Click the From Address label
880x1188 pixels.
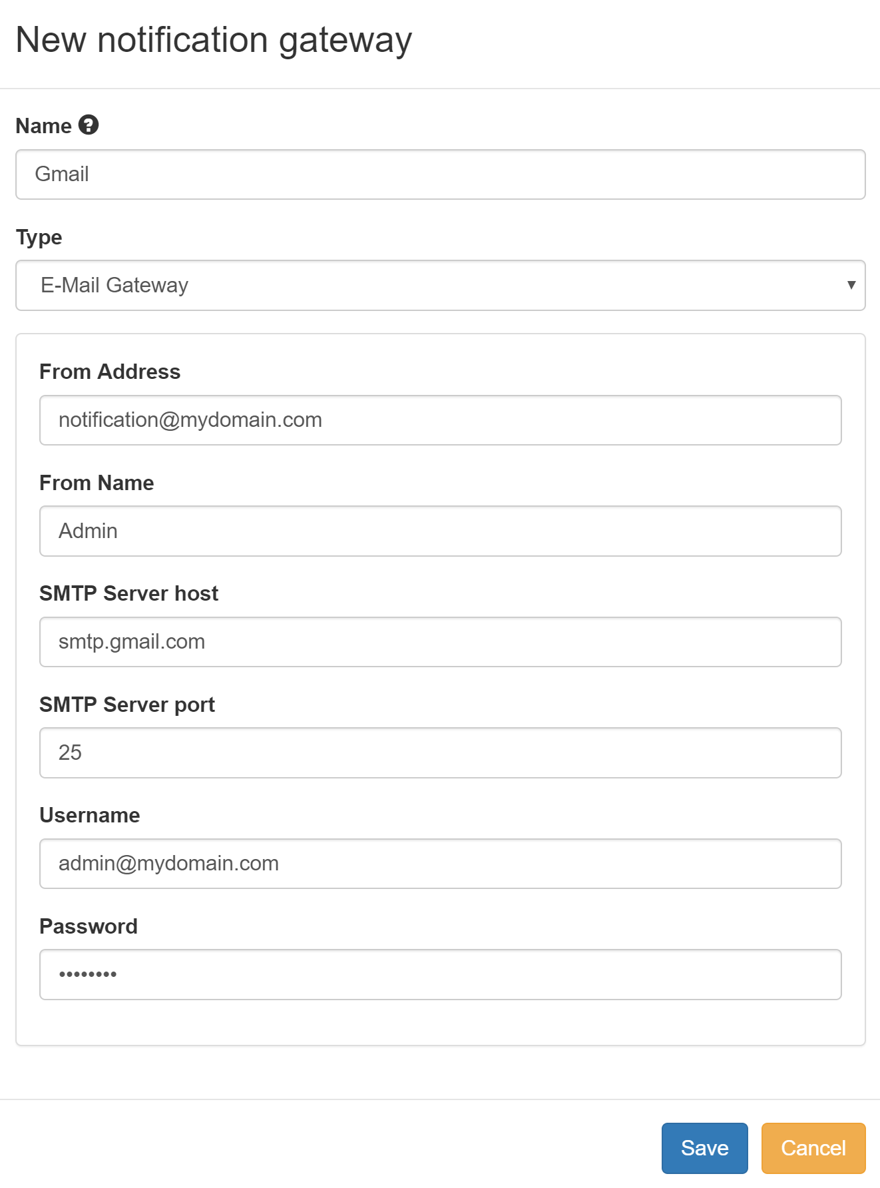(110, 372)
